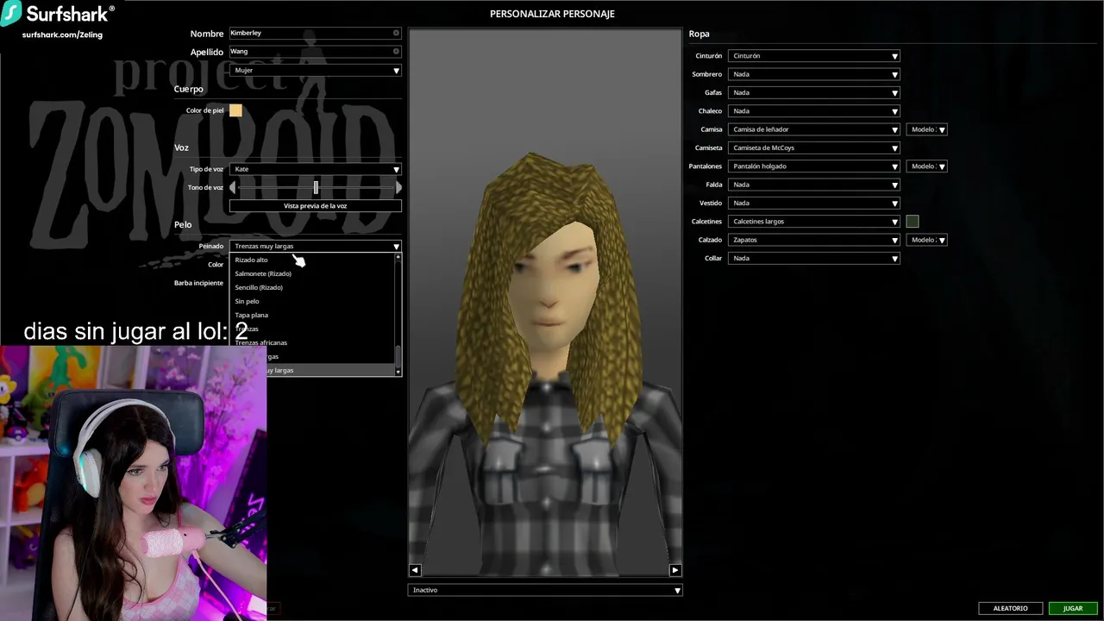
Task: Open the Calzado dropdown
Action: pos(814,240)
